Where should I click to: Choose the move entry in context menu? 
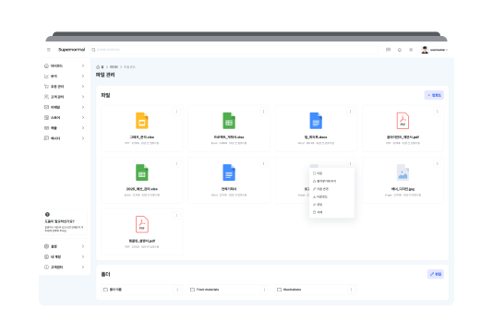click(331, 173)
